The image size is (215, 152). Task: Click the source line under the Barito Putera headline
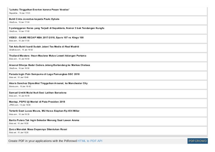(x=19, y=123)
